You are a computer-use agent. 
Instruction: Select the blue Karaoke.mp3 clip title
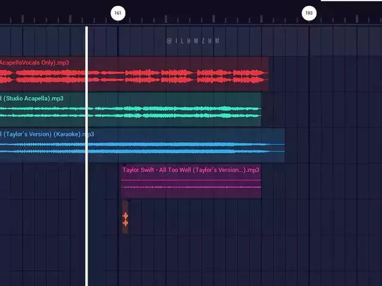(x=47, y=134)
